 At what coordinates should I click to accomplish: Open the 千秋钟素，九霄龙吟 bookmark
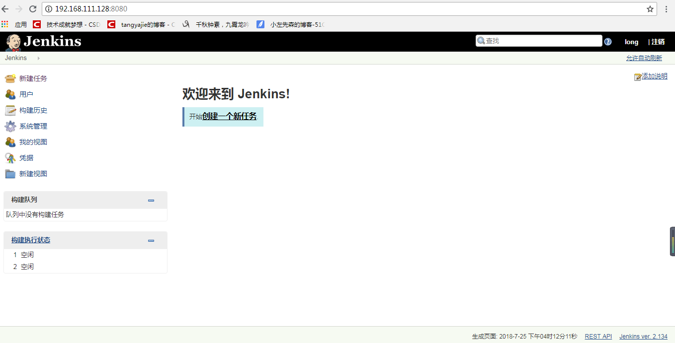(x=216, y=24)
